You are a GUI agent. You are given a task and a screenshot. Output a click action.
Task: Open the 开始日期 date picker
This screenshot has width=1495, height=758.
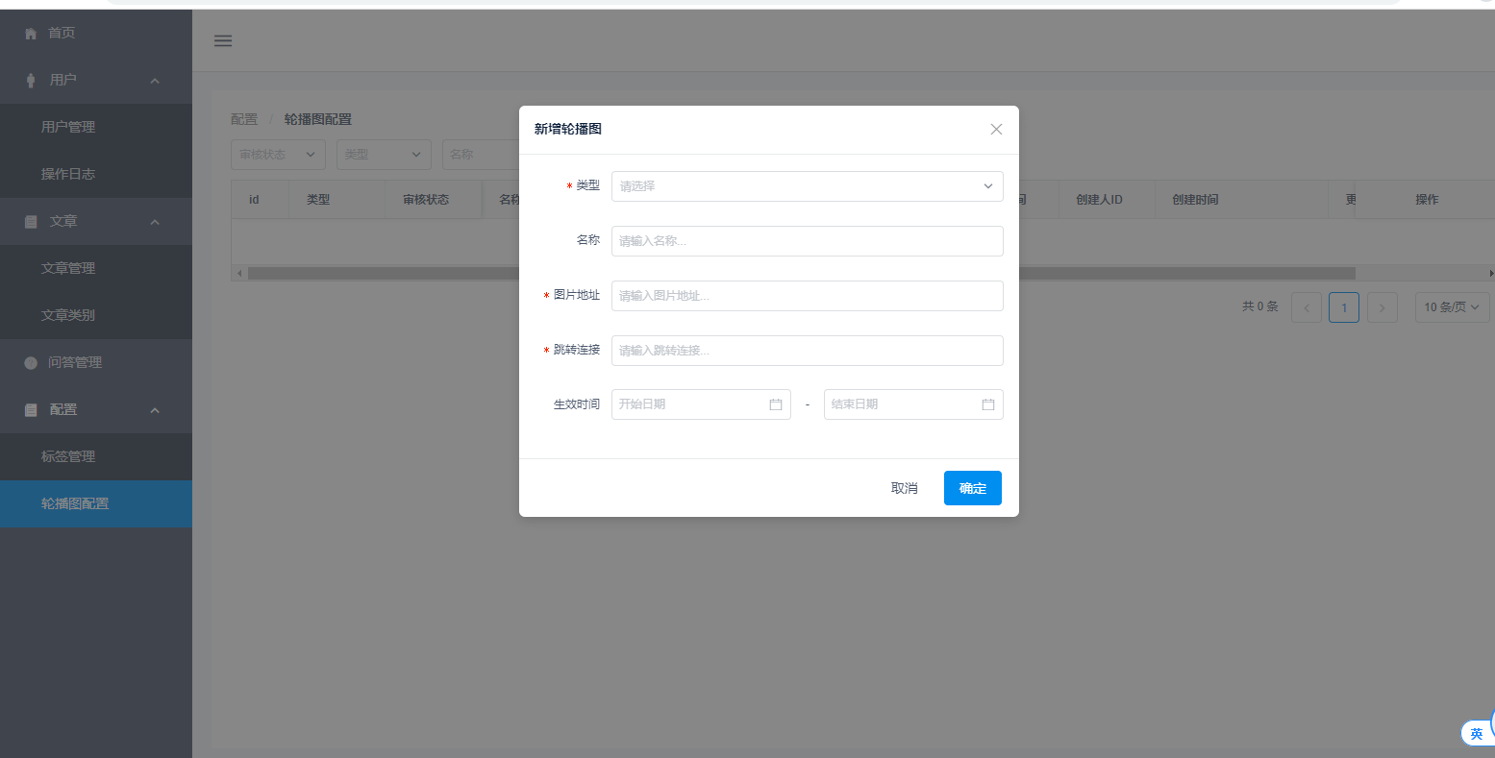click(701, 404)
